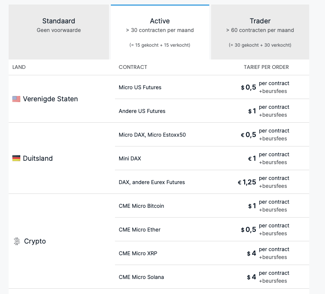Click the Micro US Futures row
This screenshot has width=325, height=294.
tap(140, 87)
